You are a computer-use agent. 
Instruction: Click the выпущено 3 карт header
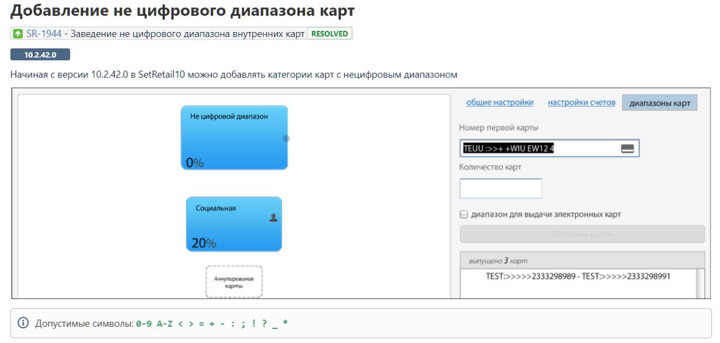(x=582, y=260)
